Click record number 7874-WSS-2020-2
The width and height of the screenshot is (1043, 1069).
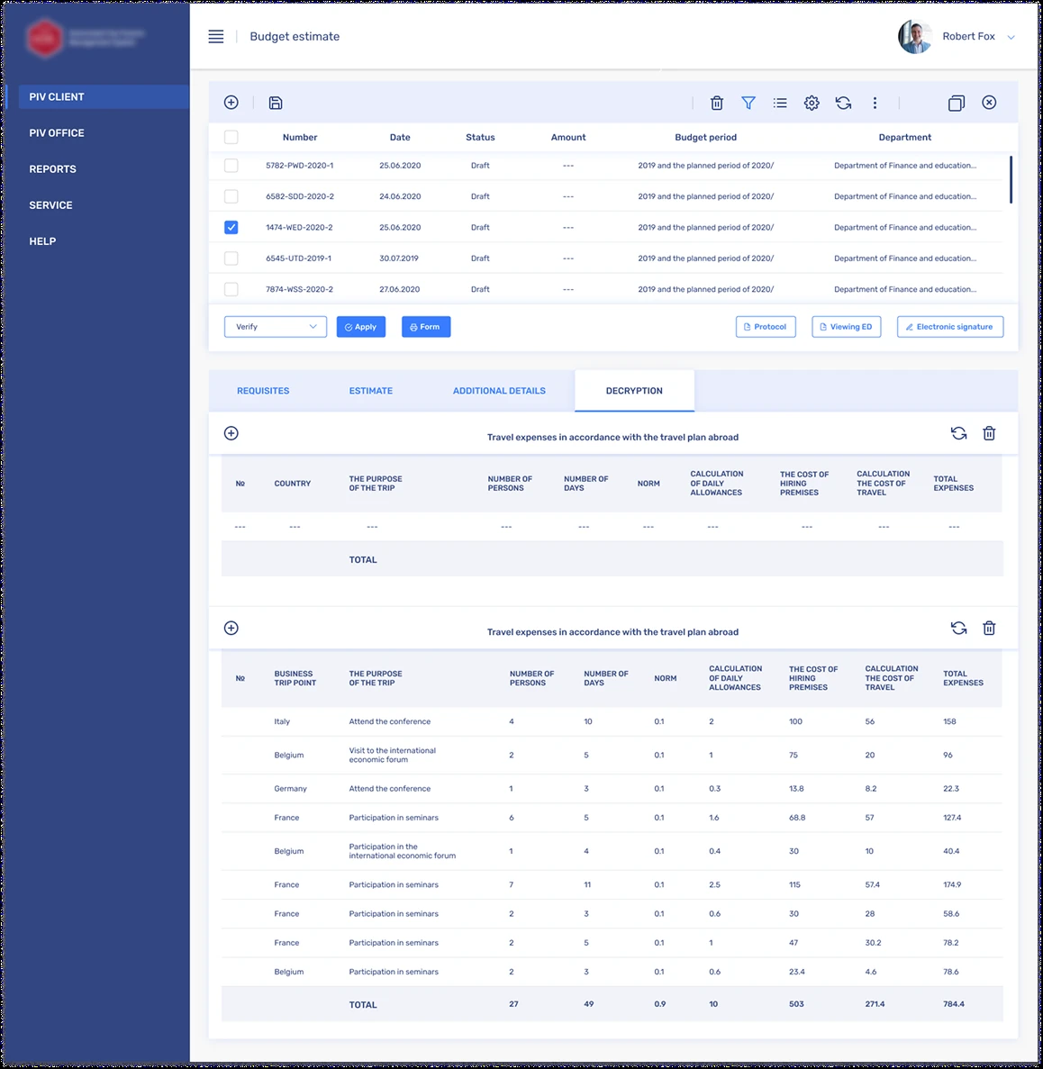click(299, 289)
